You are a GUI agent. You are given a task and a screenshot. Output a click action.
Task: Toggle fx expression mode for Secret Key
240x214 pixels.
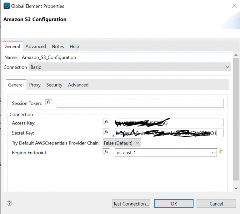point(106,132)
